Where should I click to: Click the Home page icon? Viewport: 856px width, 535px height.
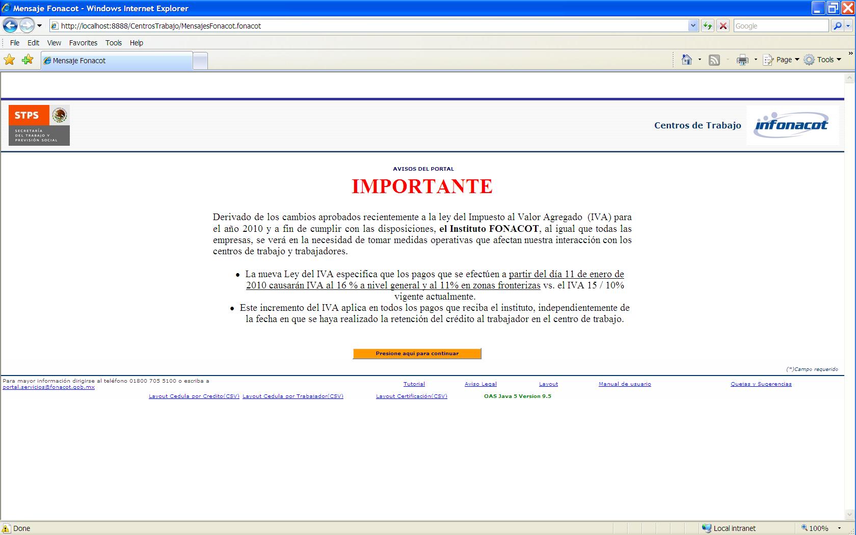(687, 60)
